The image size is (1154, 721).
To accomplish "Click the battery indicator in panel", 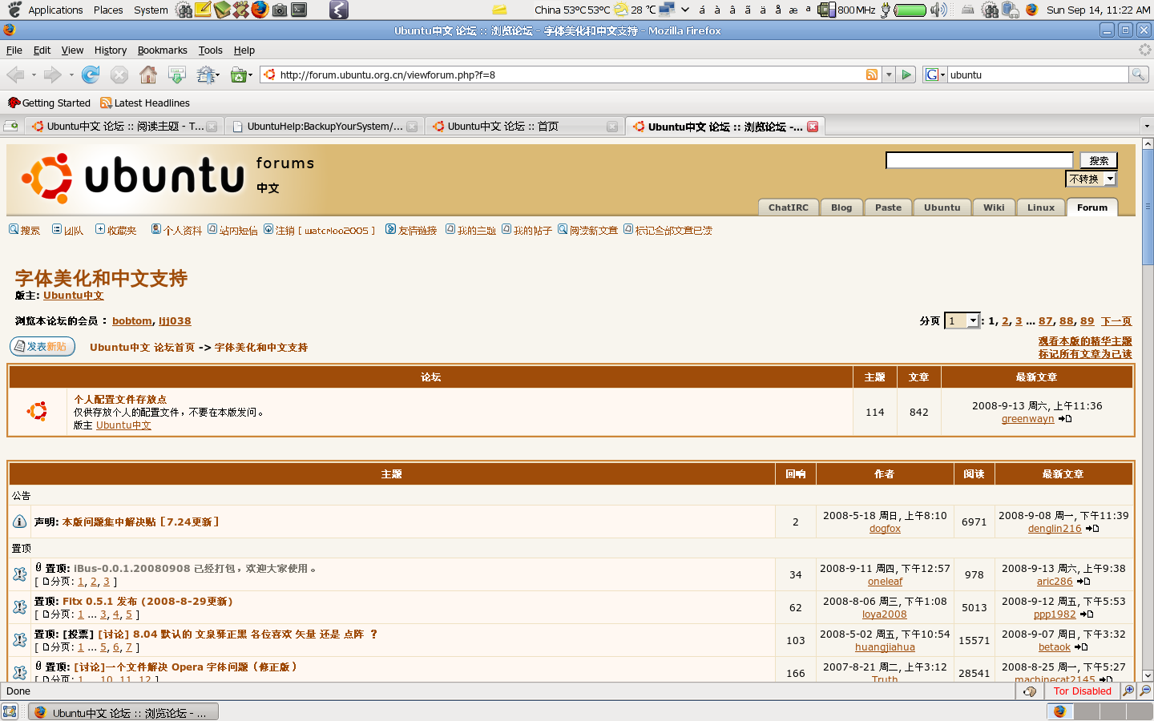I will pyautogui.click(x=910, y=10).
